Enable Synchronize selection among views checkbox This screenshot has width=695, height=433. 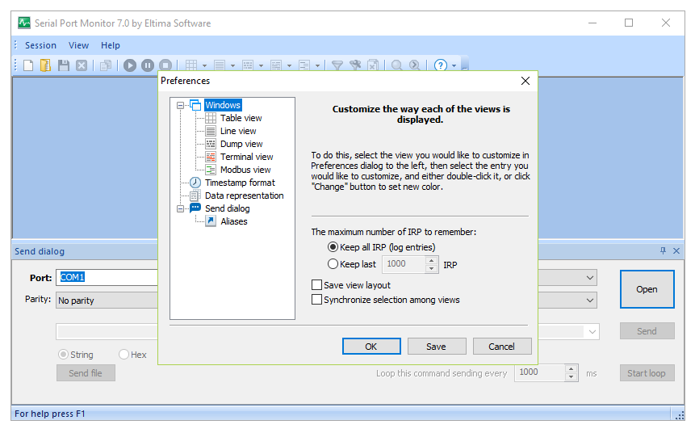[316, 300]
